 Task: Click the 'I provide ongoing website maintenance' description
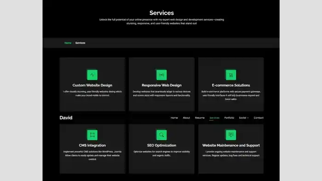pyautogui.click(x=231, y=153)
